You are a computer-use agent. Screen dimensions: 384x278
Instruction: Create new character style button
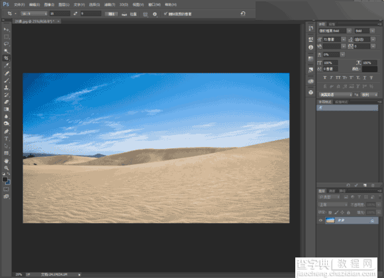pos(364,185)
